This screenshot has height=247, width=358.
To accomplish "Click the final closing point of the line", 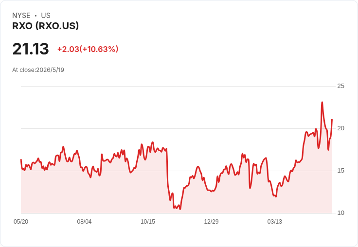I will point(332,120).
